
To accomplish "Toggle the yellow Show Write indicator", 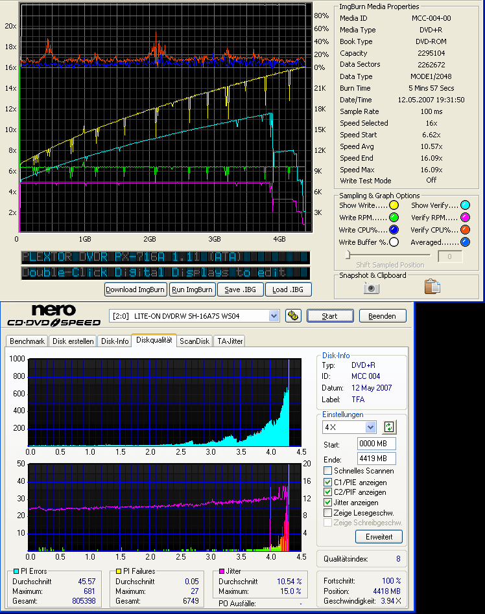I will [394, 205].
